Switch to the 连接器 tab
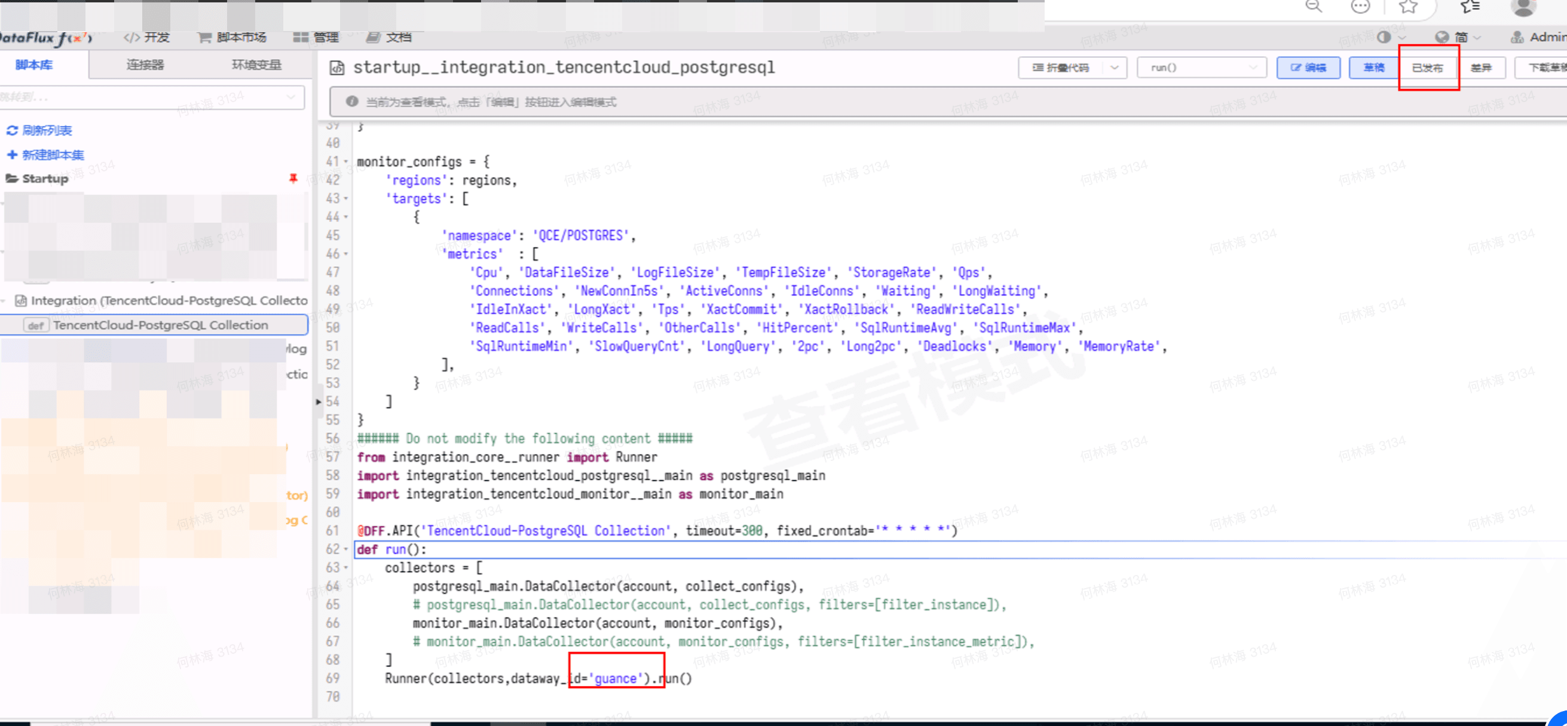Image resolution: width=1567 pixels, height=726 pixels. tap(145, 65)
